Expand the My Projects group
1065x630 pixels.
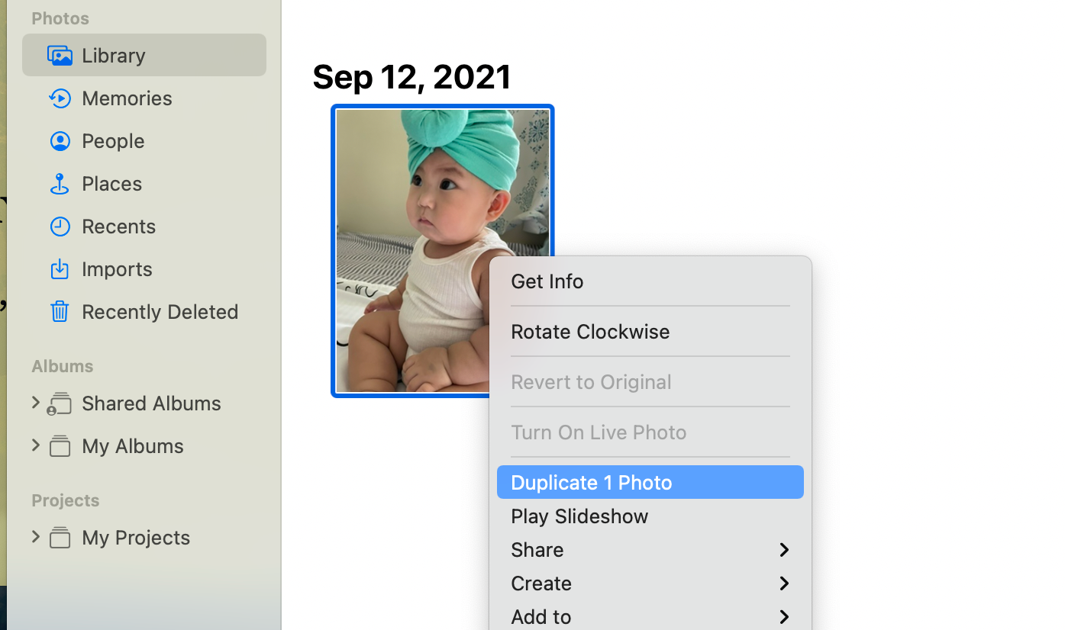click(x=35, y=536)
